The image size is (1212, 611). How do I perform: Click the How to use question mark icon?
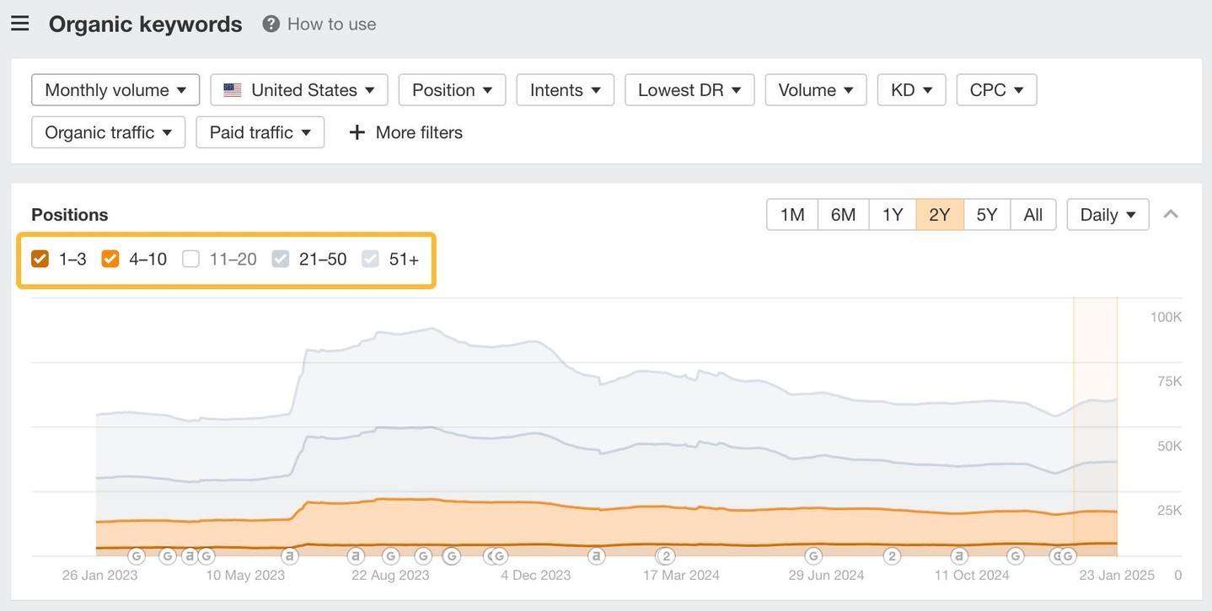click(x=271, y=24)
